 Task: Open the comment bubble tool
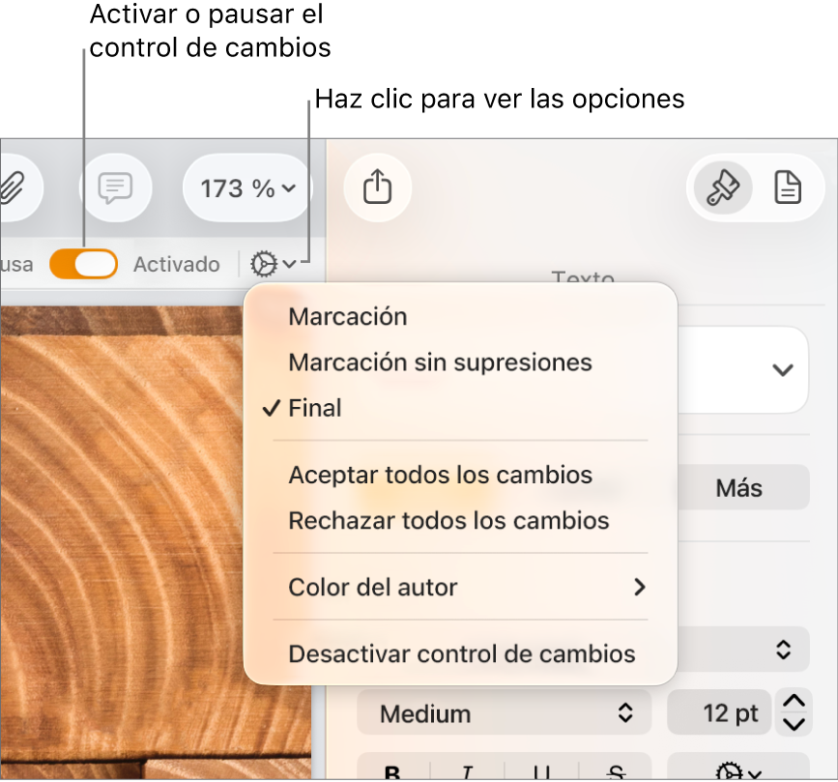pos(115,188)
